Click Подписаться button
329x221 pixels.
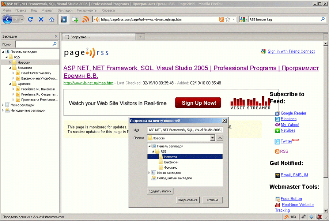[x=188, y=200]
